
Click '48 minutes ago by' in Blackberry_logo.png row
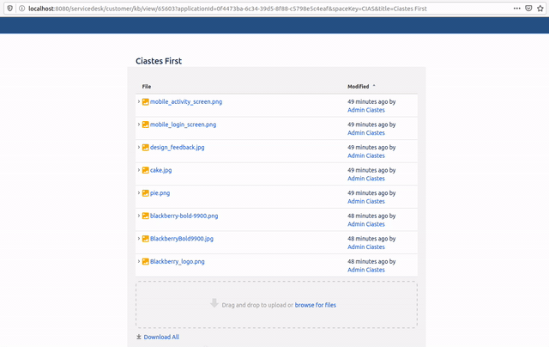click(371, 261)
